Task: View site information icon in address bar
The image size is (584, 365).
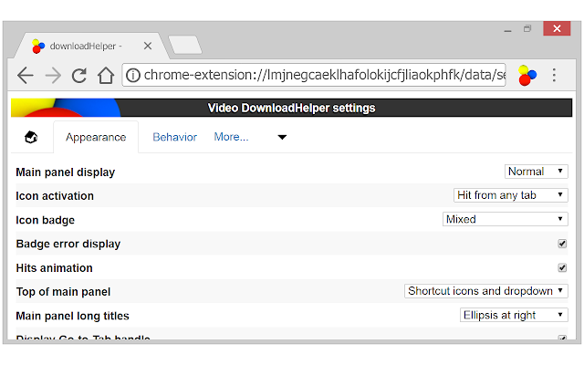Action: click(x=133, y=75)
